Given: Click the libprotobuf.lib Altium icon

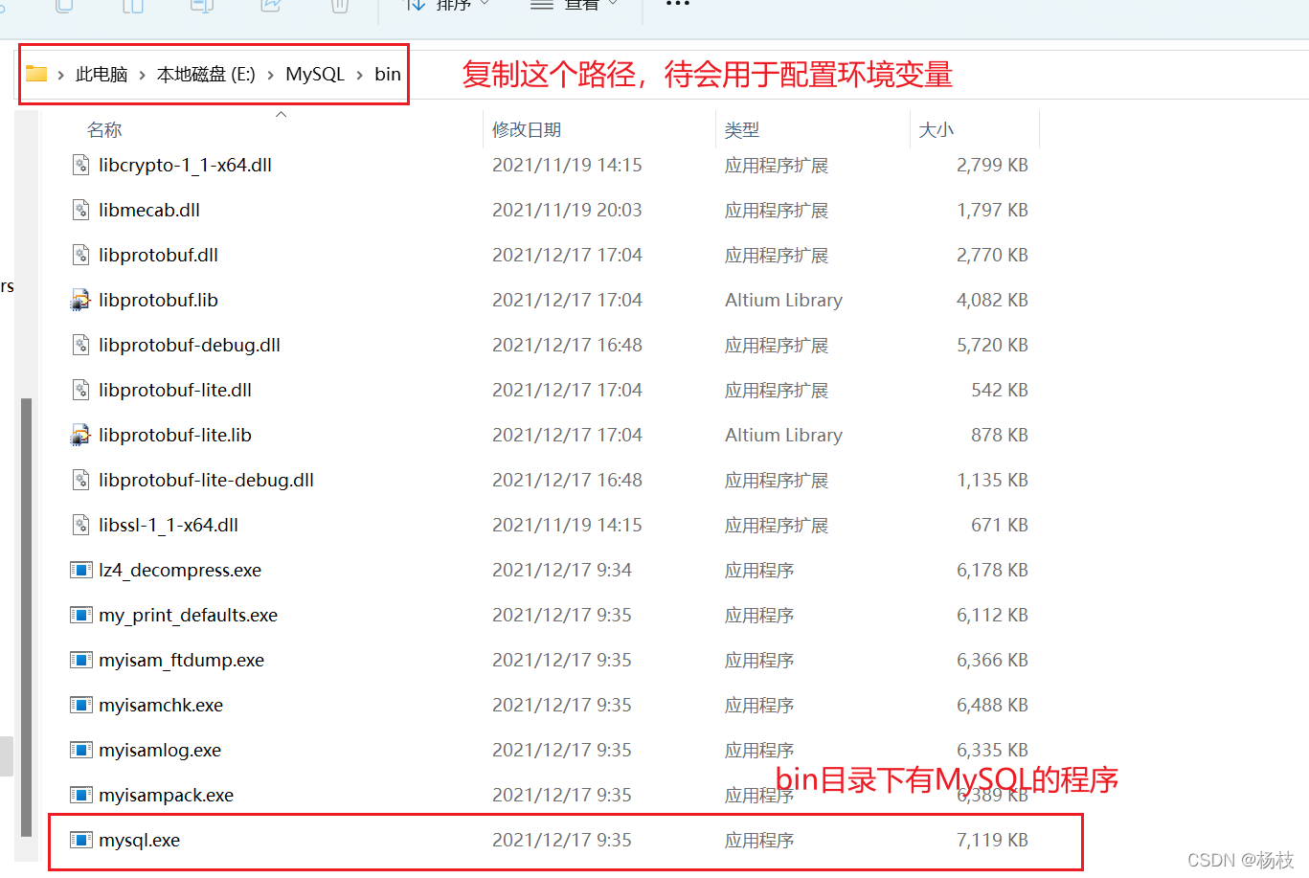Looking at the screenshot, I should pos(81,301).
